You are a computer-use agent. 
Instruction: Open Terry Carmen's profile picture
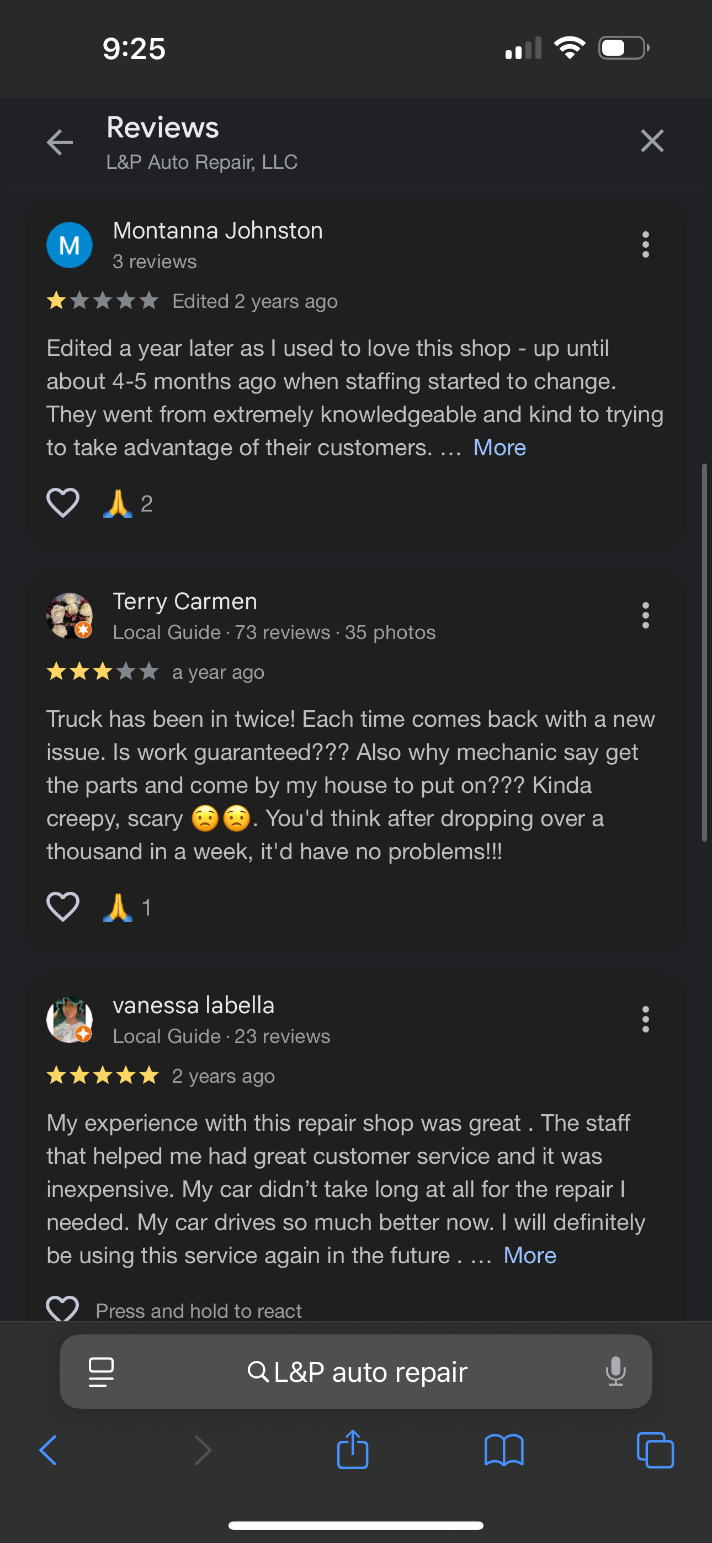[x=70, y=616]
